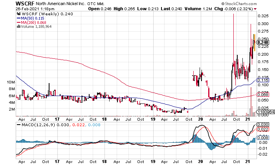The image size is (275, 165).
Task: Click the blue 0.115 MA(50) axis tag
Action: [262, 80]
